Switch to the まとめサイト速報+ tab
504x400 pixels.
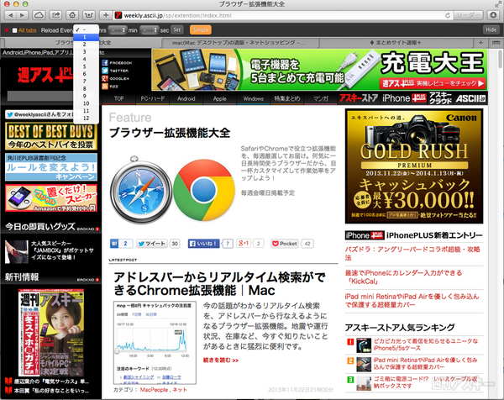tap(395, 43)
